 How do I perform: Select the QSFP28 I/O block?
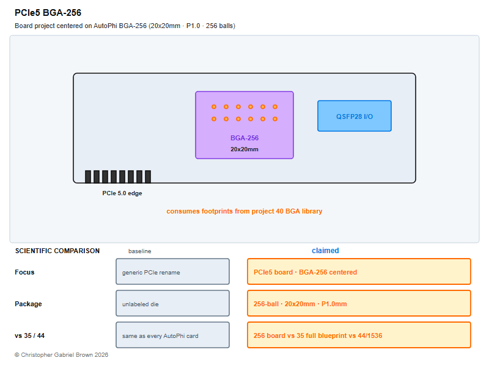[x=355, y=116]
